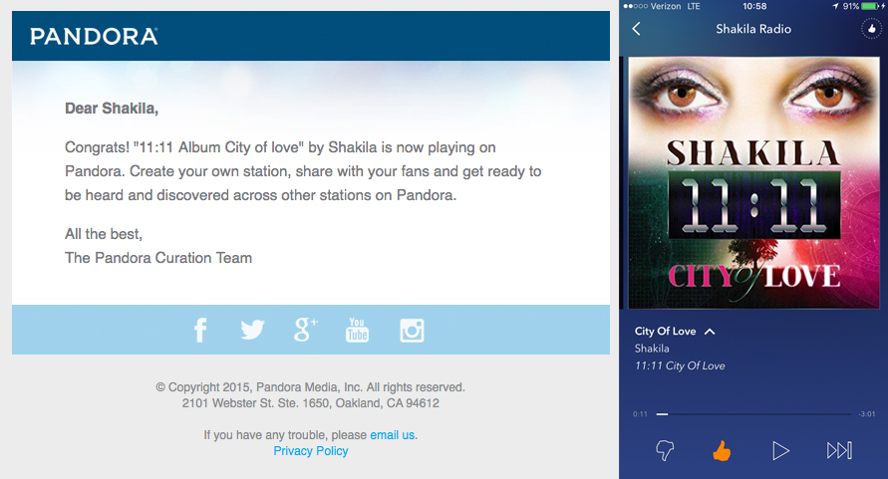
Task: Click 'The Pandora Curation Team' signature
Action: click(158, 258)
